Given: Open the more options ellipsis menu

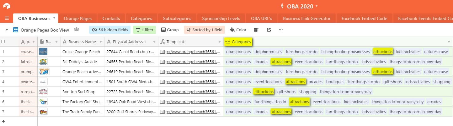Looking at the screenshot, I should (x=281, y=30).
